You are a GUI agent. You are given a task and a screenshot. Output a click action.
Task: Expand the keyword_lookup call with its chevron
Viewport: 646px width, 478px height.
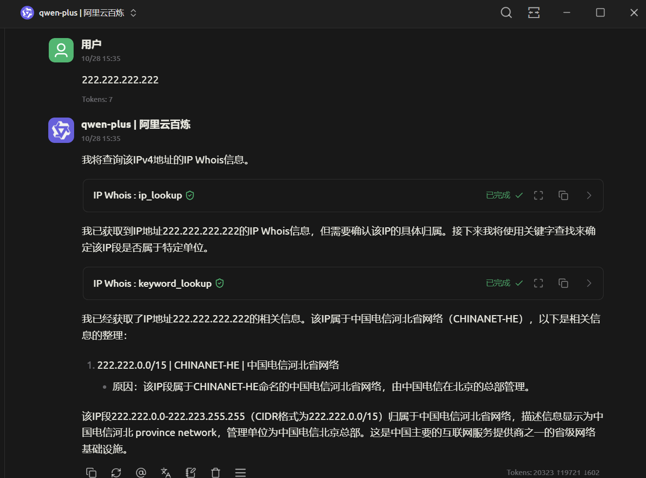tap(588, 283)
